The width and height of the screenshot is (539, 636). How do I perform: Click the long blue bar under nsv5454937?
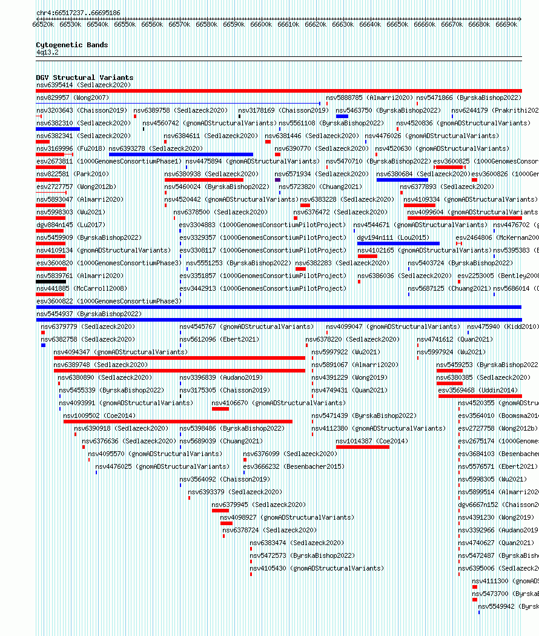pyautogui.click(x=279, y=320)
